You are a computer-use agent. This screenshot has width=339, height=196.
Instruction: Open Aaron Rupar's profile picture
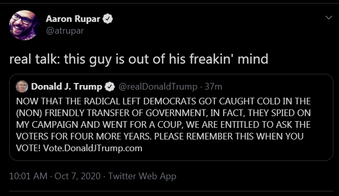point(24,25)
